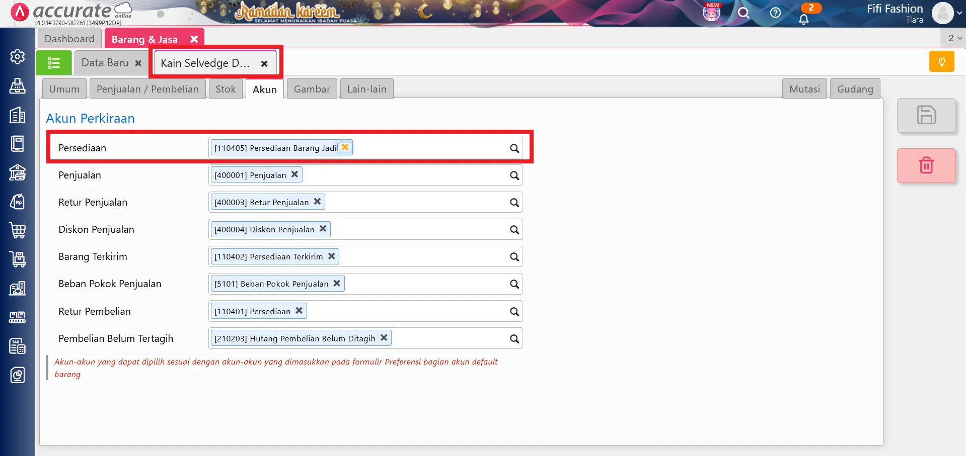Open the notifications bell icon
The width and height of the screenshot is (966, 456).
tap(803, 19)
